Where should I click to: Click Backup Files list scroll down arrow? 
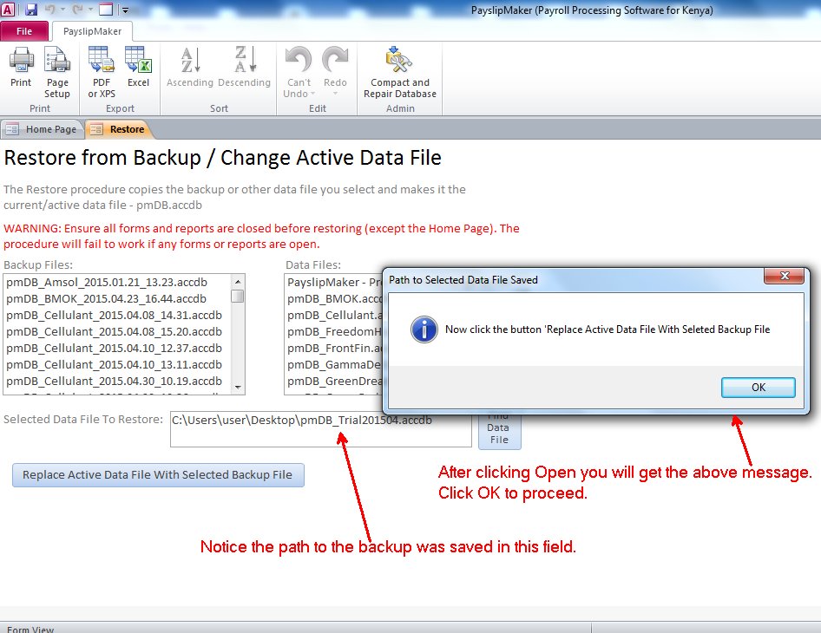pyautogui.click(x=238, y=387)
